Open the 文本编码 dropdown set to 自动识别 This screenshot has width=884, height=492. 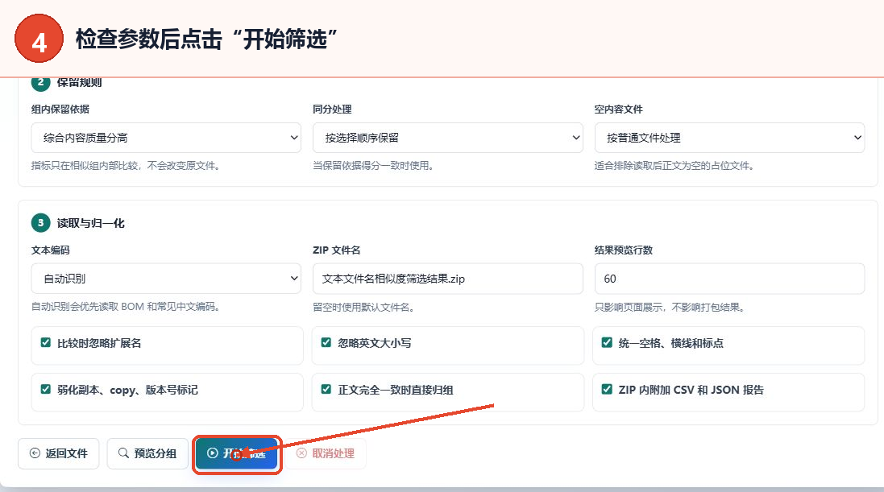(166, 279)
